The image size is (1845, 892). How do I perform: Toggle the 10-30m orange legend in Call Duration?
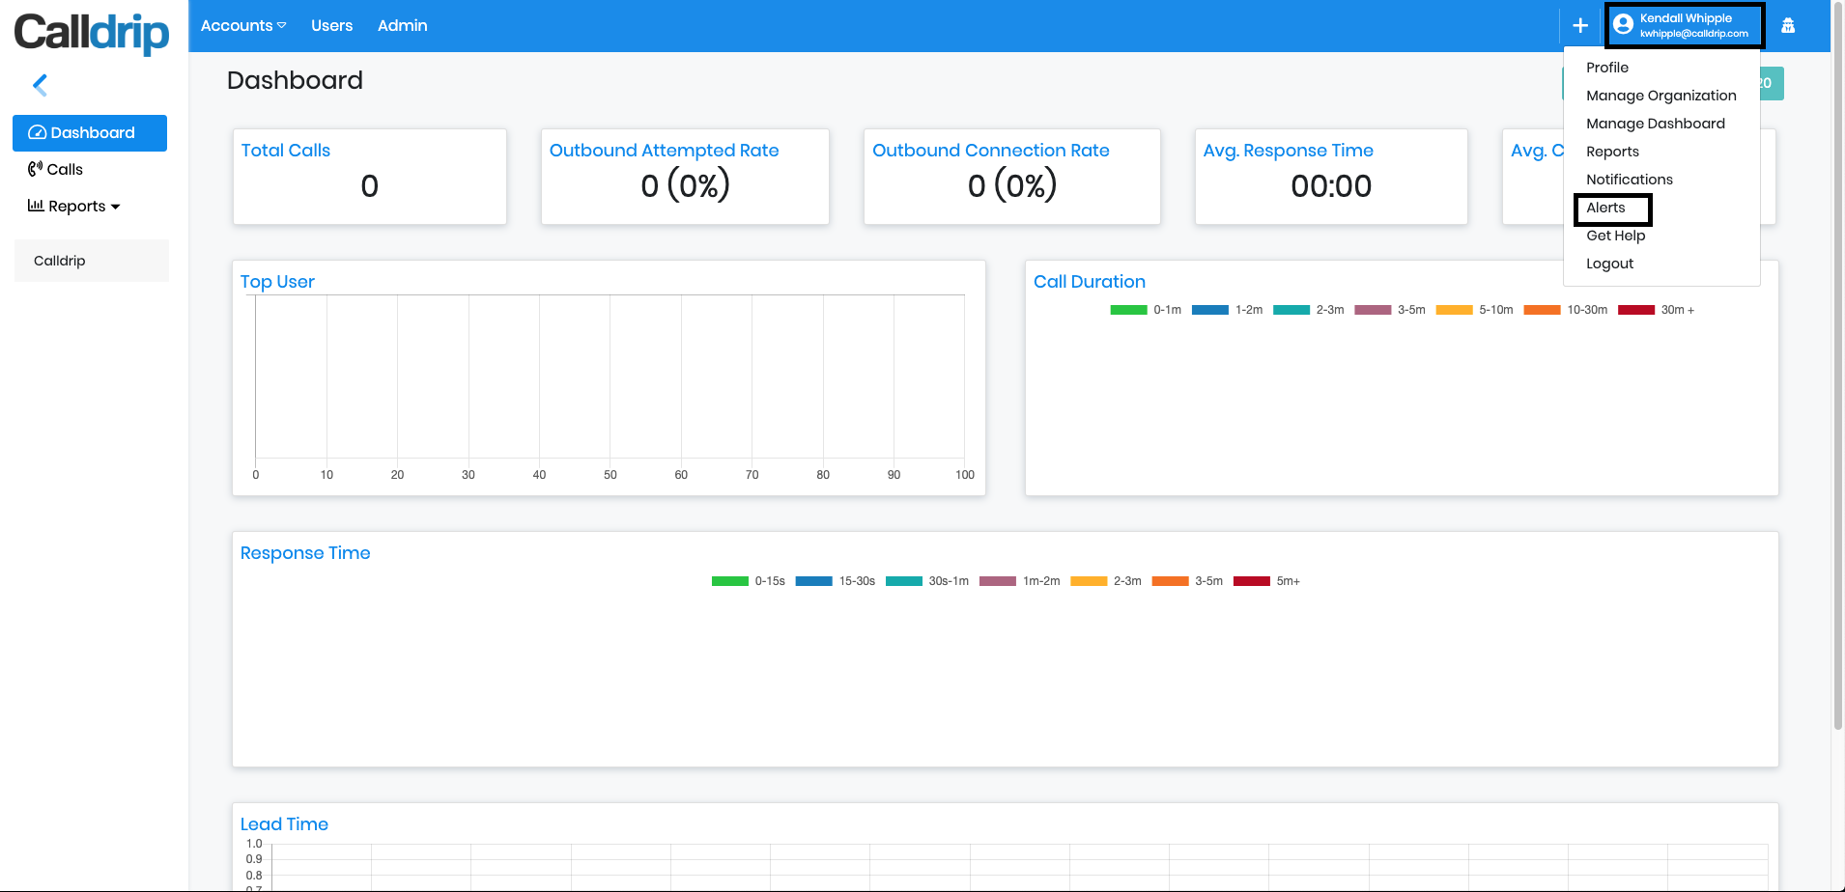1565,310
